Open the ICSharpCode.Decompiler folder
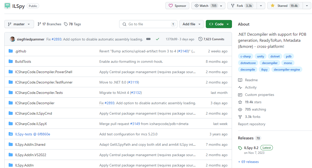This screenshot has height=168, width=312. point(35,103)
